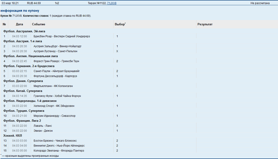The height and width of the screenshot is (159, 278).
Task: Click pick '2' in Форест Грин Роверс row
Action: click(117, 61)
